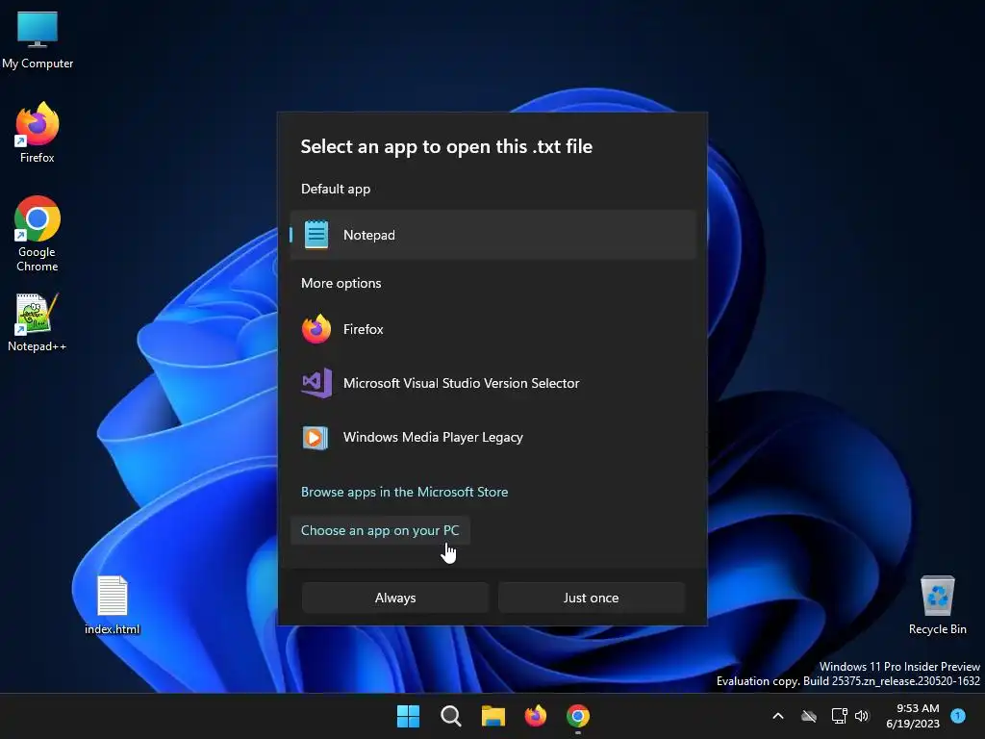Click the Always button
The height and width of the screenshot is (739, 985).
click(x=395, y=598)
